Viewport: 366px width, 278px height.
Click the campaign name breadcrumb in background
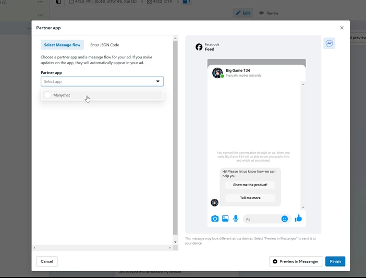[x=103, y=2]
